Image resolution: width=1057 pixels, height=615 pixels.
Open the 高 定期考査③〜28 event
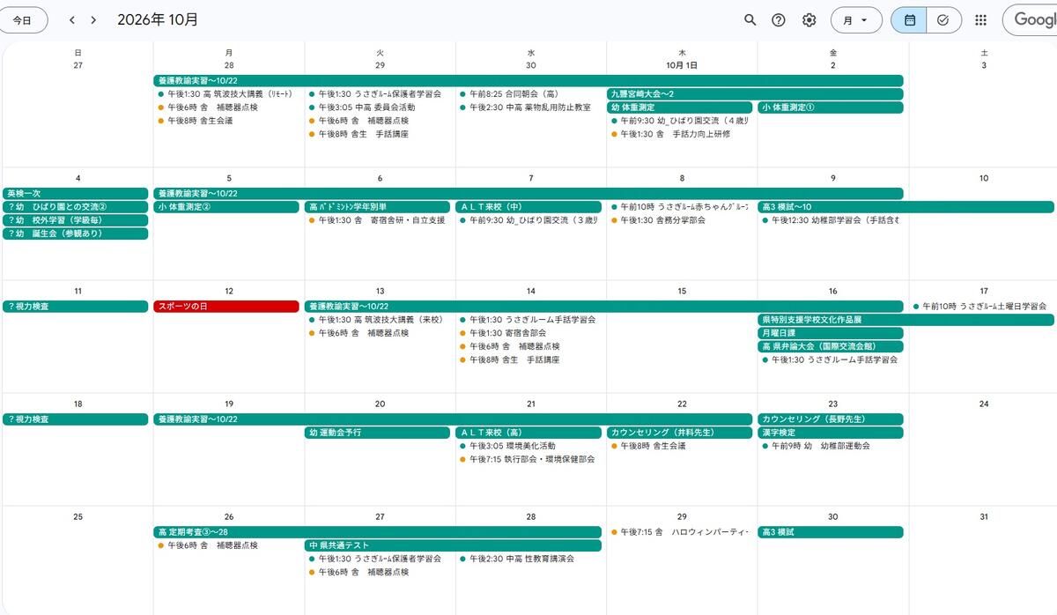(x=378, y=532)
